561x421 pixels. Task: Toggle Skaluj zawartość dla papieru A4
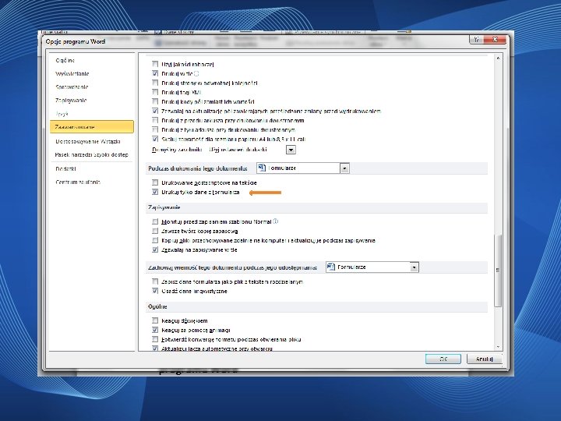coord(155,139)
